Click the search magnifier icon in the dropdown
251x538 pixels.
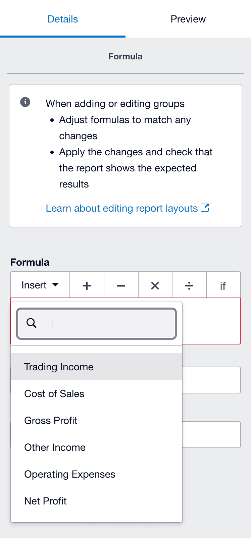pos(32,323)
